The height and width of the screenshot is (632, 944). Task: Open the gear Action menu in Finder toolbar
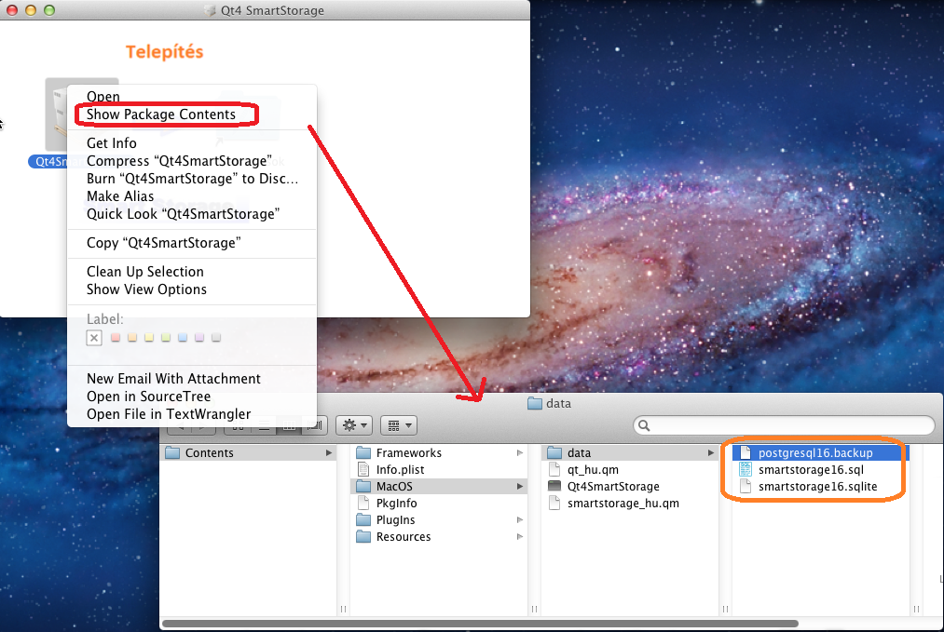click(354, 425)
